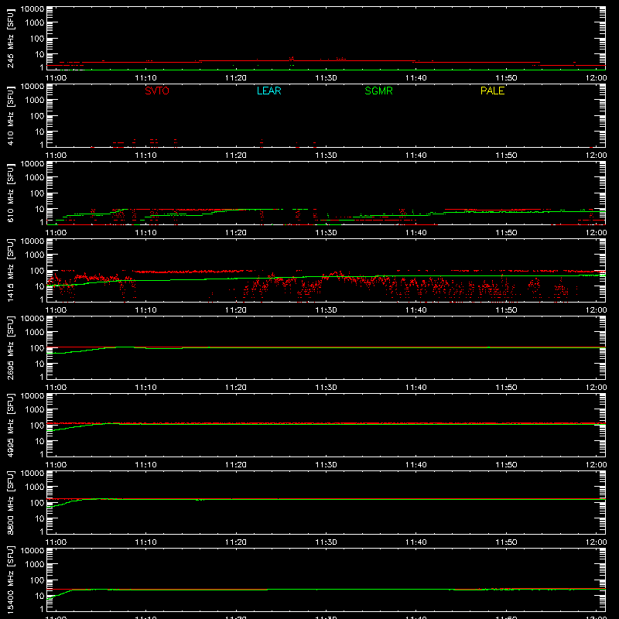Click the 10 tick label on the 15400 MHz axis
The image size is (619, 619).
[x=39, y=596]
